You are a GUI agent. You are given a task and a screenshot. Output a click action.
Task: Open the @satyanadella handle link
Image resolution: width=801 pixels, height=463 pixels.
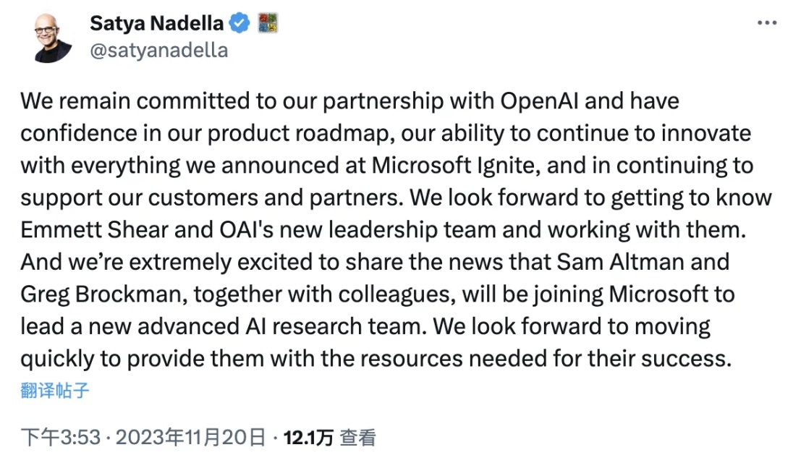159,50
